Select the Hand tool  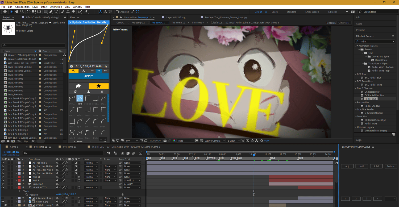17,12
